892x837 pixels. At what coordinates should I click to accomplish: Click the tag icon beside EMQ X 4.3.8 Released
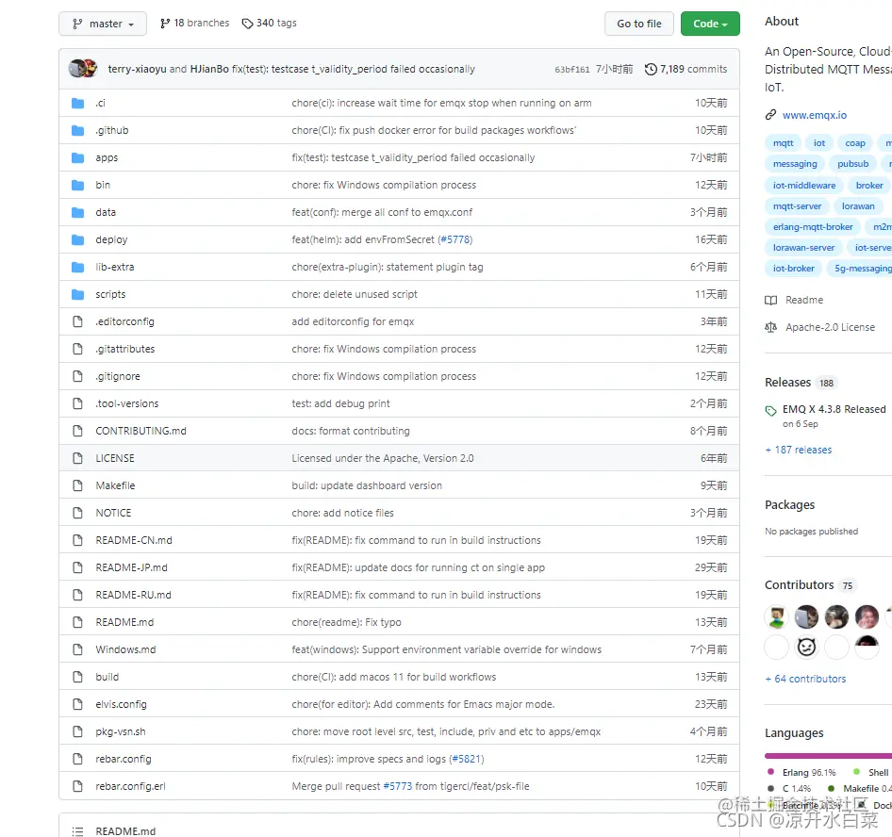click(x=770, y=411)
